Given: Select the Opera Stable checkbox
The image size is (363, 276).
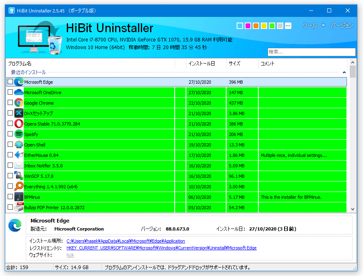Looking at the screenshot, I should pyautogui.click(x=10, y=123).
